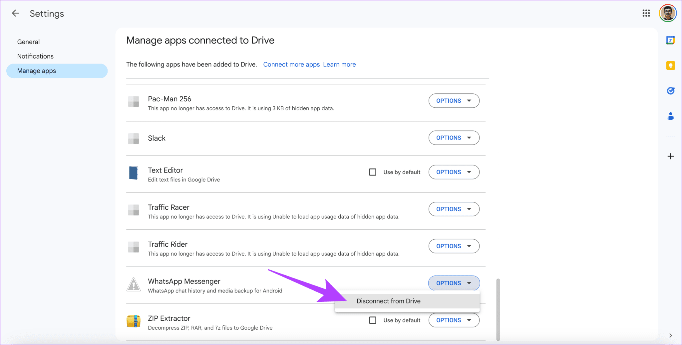Follow the Connect more apps link
The height and width of the screenshot is (345, 682).
click(291, 64)
